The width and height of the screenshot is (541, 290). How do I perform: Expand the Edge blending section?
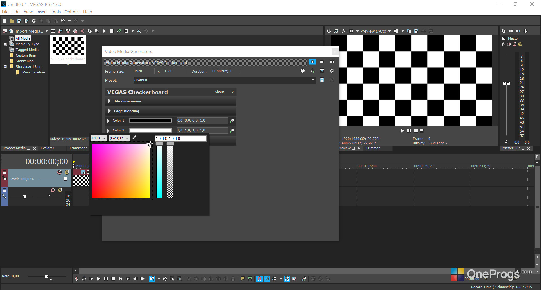[x=110, y=111]
